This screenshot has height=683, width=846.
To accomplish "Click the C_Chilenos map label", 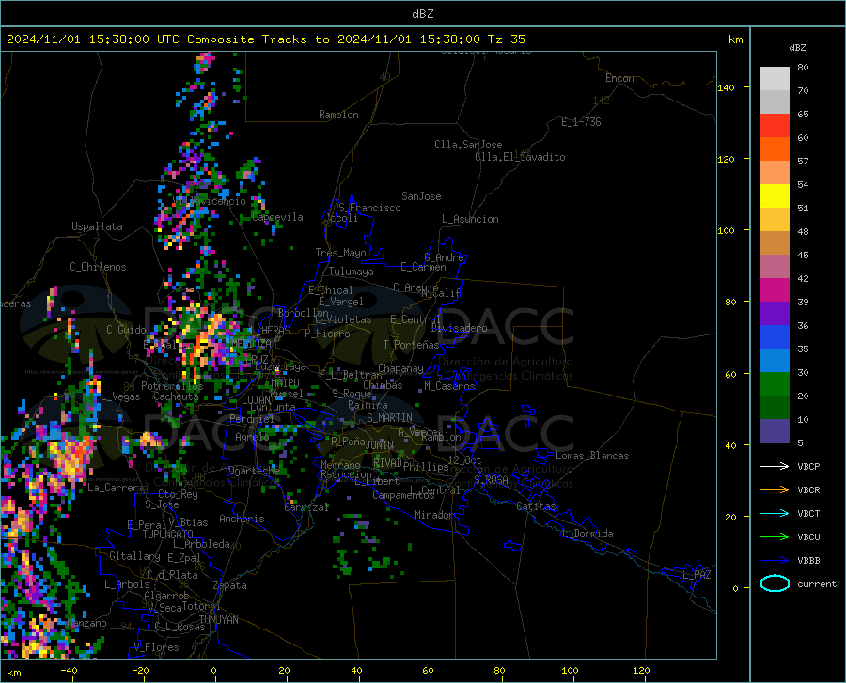I will pyautogui.click(x=98, y=267).
